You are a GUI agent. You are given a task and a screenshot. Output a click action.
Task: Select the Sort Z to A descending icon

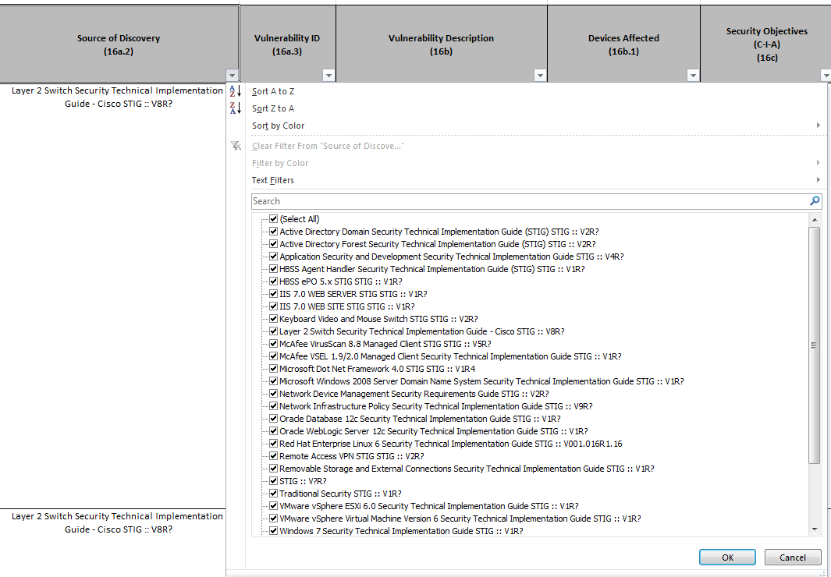coord(235,108)
